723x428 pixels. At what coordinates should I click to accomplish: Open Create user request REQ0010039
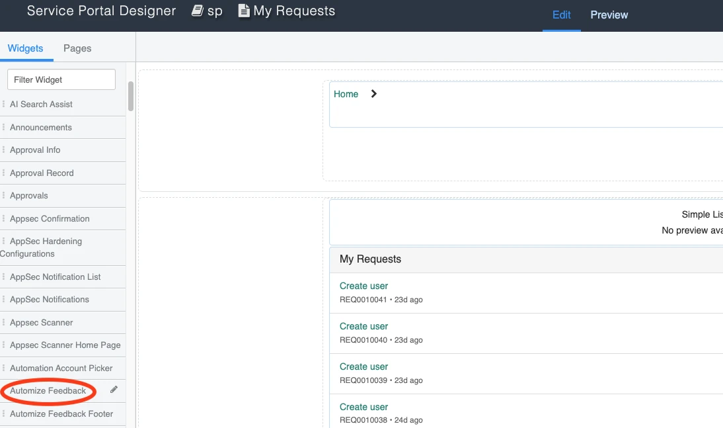(x=363, y=366)
